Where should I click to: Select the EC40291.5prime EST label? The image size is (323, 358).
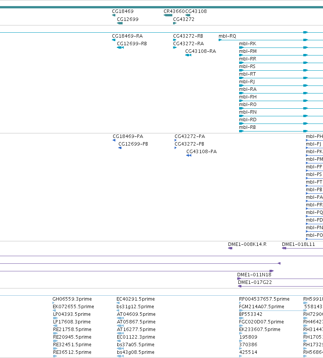pos(136,299)
